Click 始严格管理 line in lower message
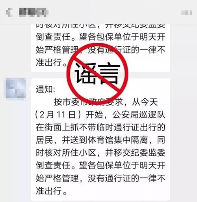Screen dimensions: 197x202 [x=100, y=178]
